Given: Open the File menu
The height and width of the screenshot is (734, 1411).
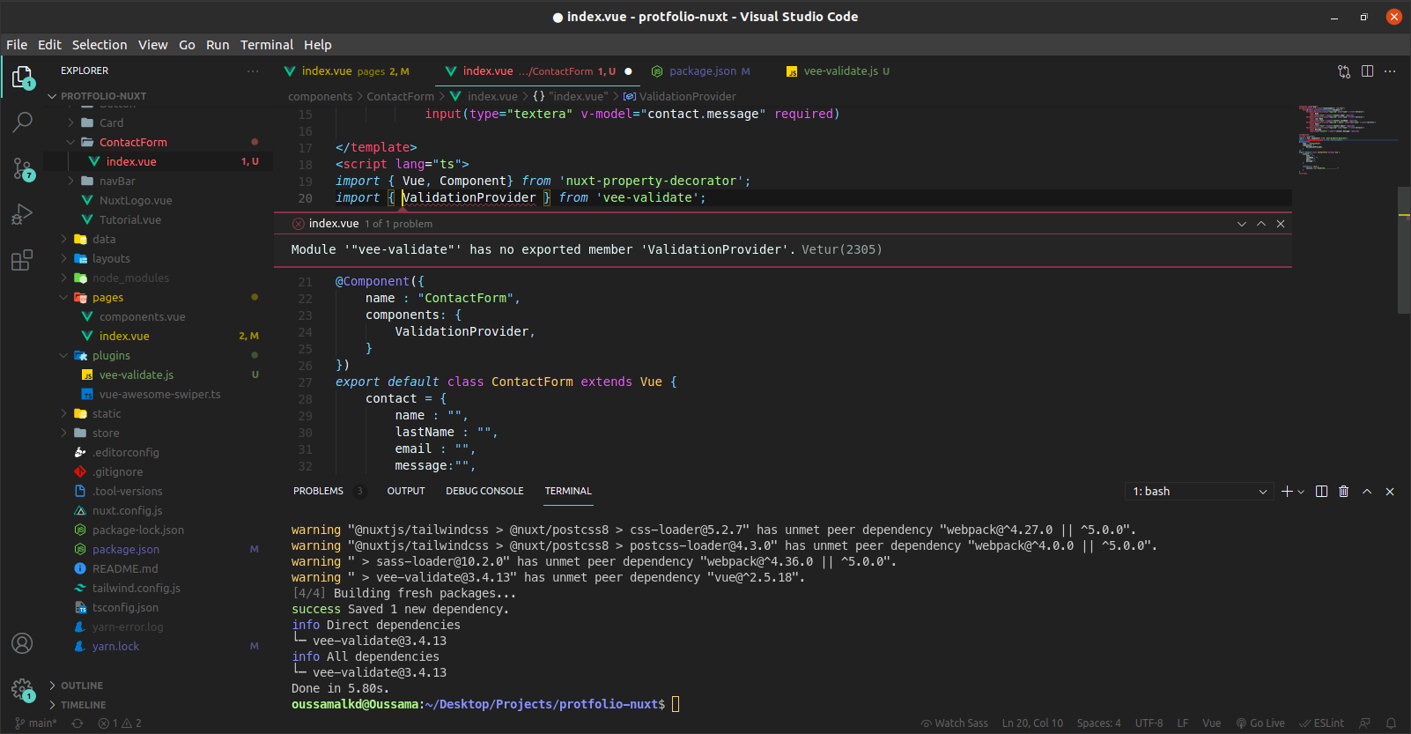Looking at the screenshot, I should (17, 45).
